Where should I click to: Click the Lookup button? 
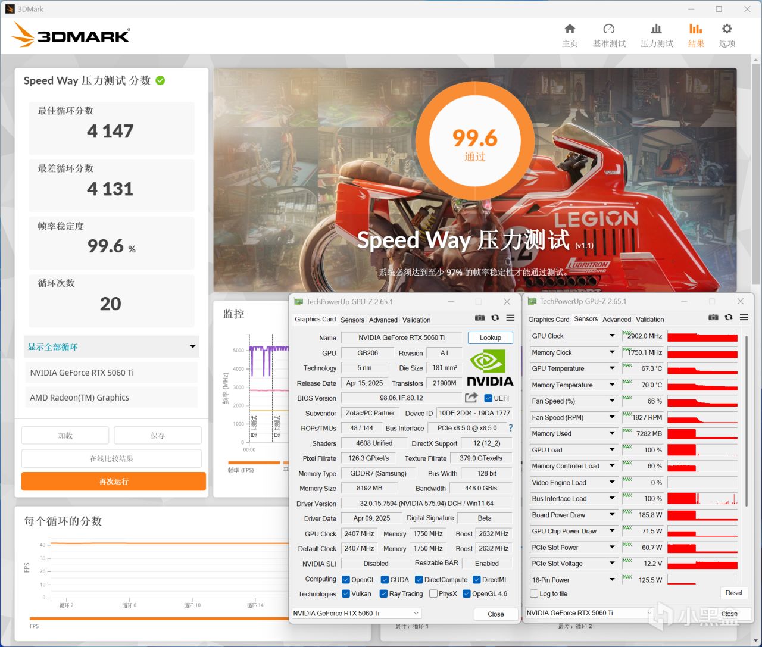(491, 337)
